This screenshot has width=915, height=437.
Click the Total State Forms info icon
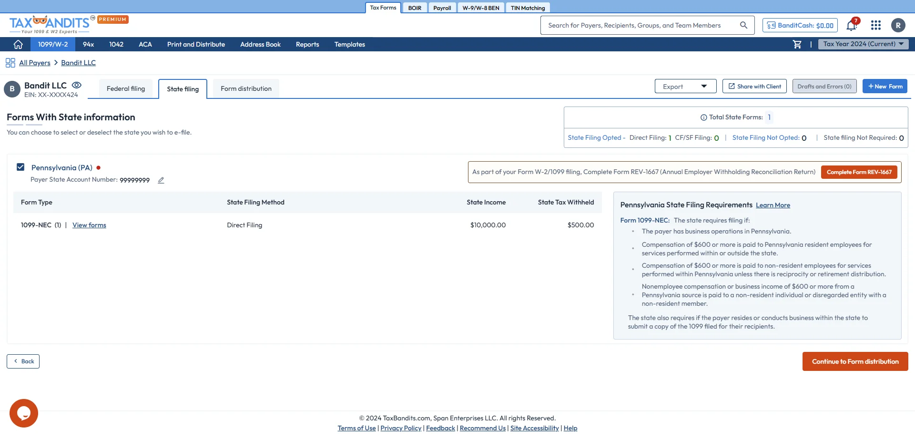(703, 117)
